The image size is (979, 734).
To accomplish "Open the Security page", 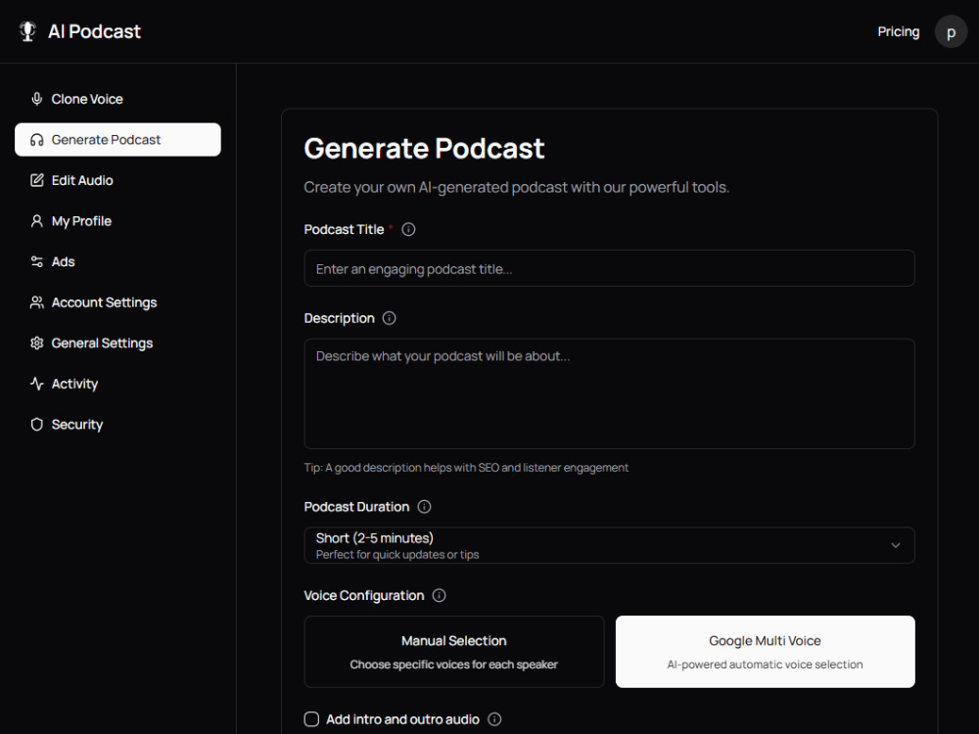I will pyautogui.click(x=117, y=425).
